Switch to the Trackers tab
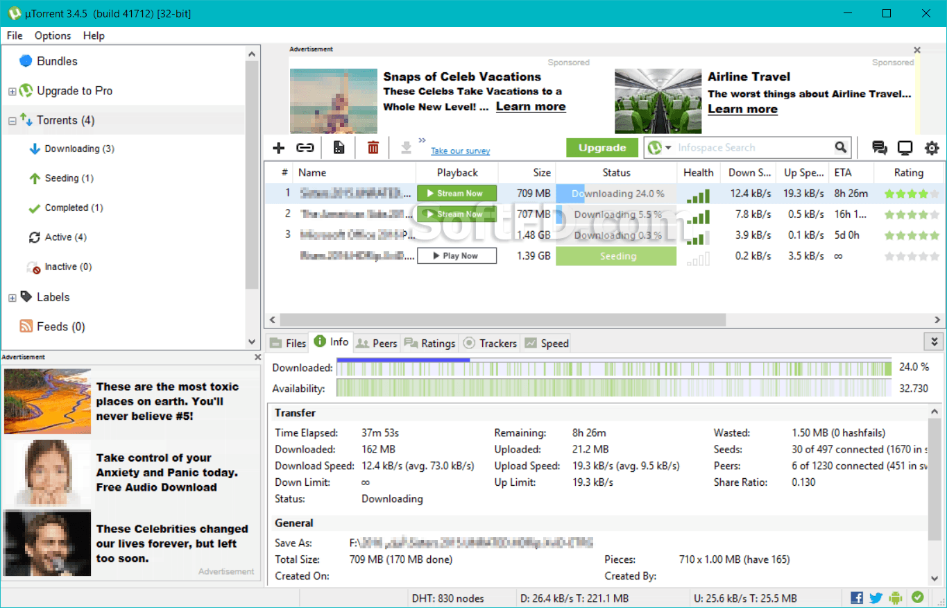Viewport: 947px width, 608px height. pos(490,343)
